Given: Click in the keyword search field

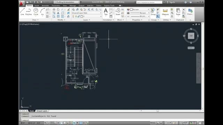Looking at the screenshot, I should click(x=149, y=2).
